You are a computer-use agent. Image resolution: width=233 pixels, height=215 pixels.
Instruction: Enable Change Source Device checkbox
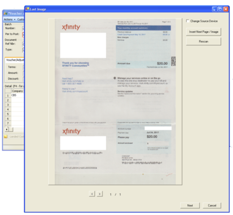click(x=187, y=21)
